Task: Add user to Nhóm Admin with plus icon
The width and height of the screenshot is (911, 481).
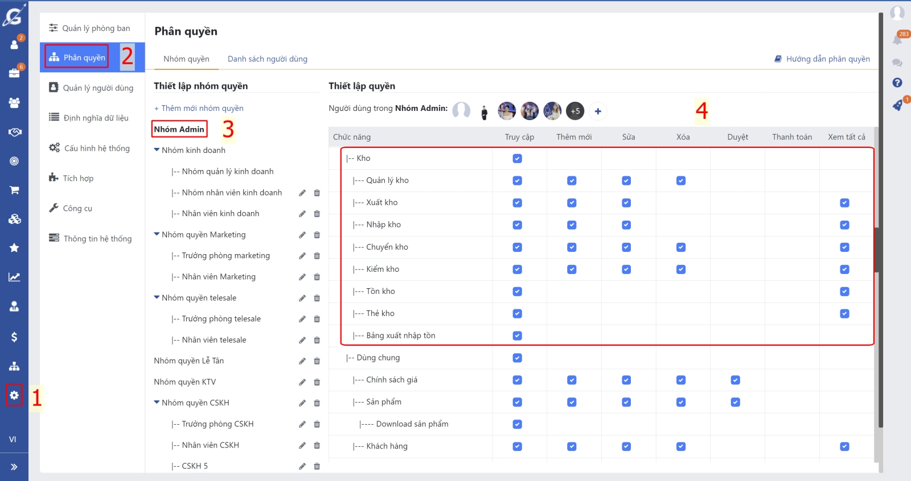Action: (598, 111)
